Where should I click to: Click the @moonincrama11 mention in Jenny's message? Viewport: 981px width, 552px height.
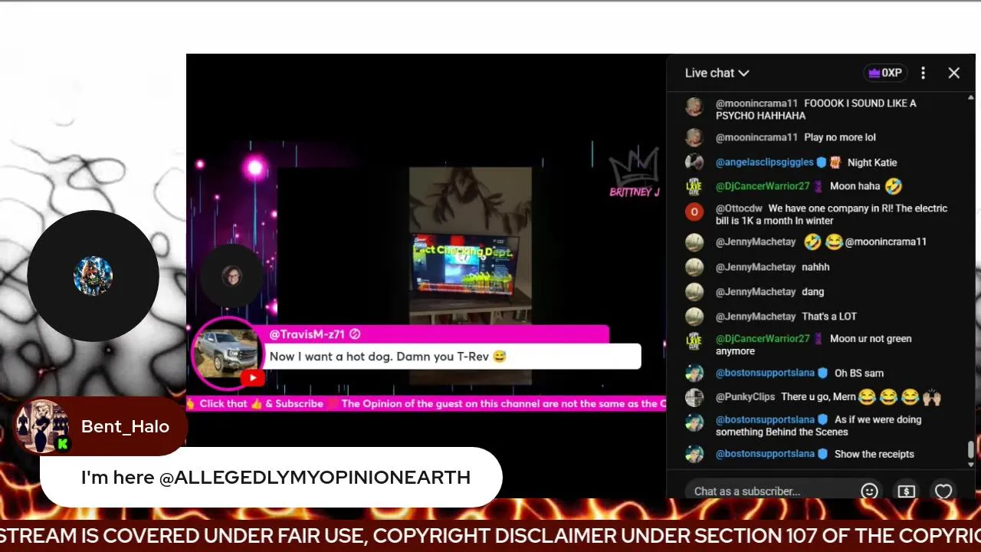[886, 242]
